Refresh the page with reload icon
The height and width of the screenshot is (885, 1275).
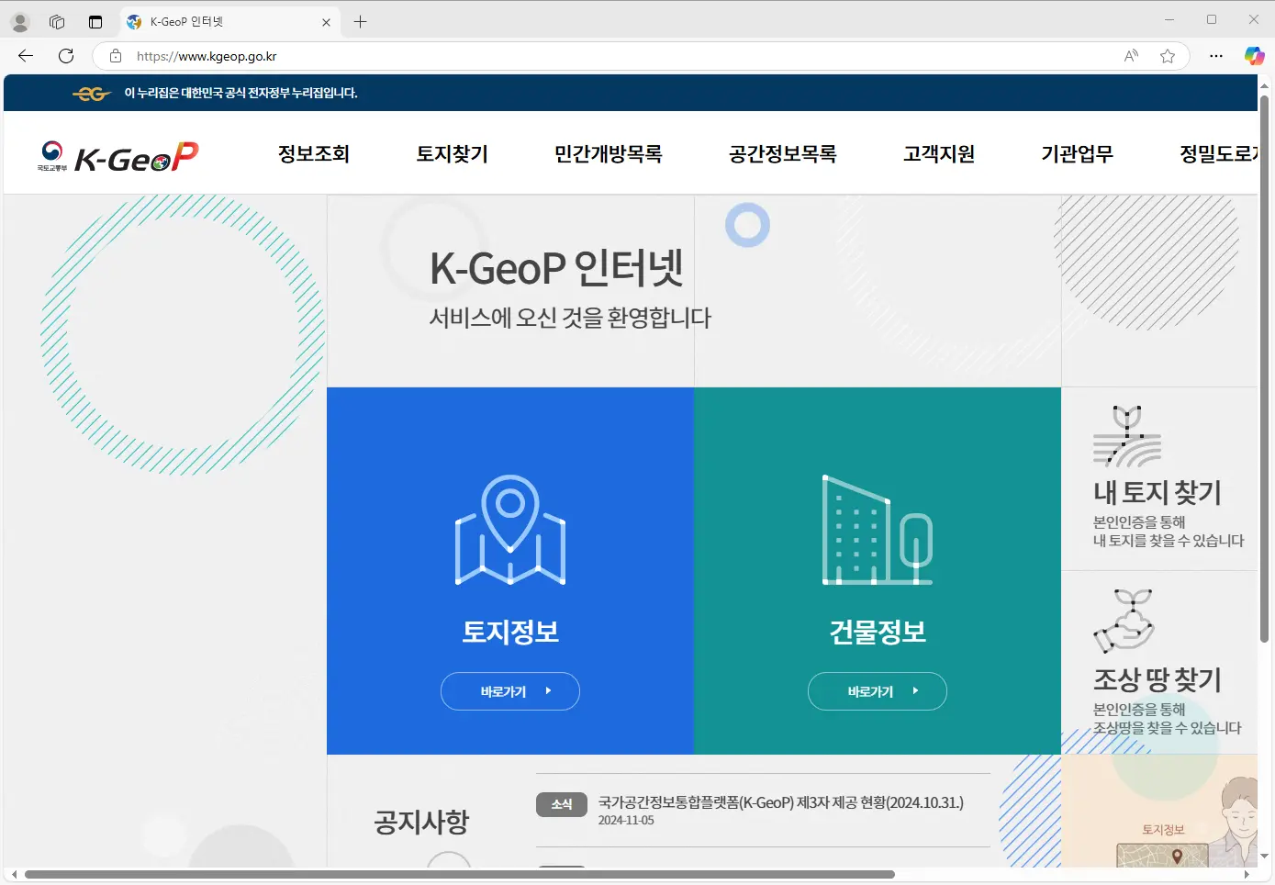[x=66, y=56]
